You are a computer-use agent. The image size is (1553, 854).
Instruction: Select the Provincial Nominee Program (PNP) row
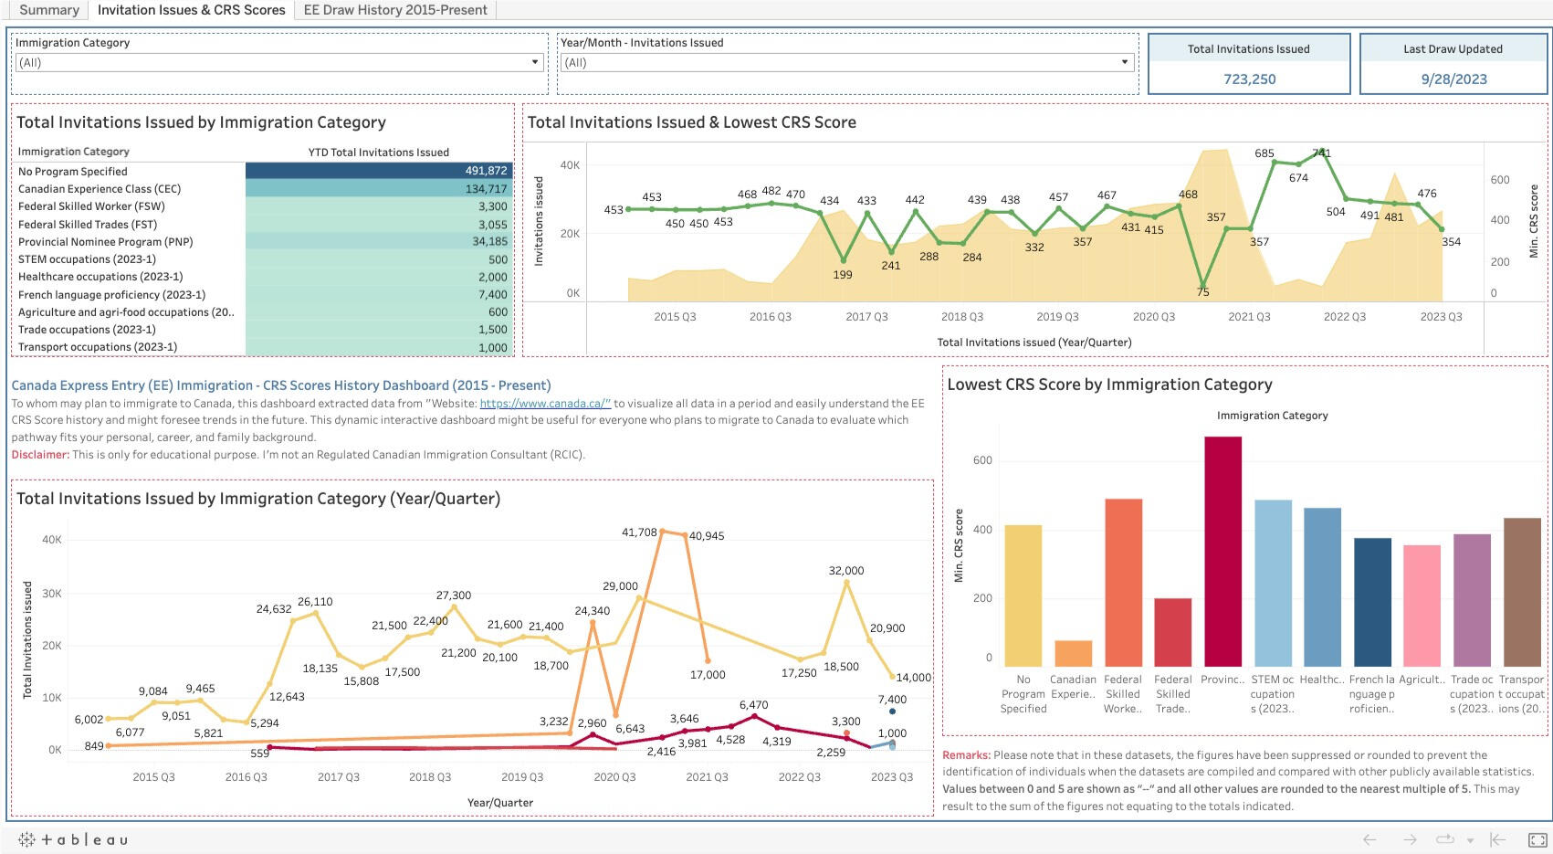click(105, 242)
